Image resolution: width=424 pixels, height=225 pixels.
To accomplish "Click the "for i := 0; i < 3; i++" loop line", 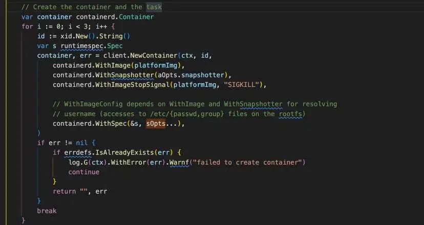I will (69, 27).
